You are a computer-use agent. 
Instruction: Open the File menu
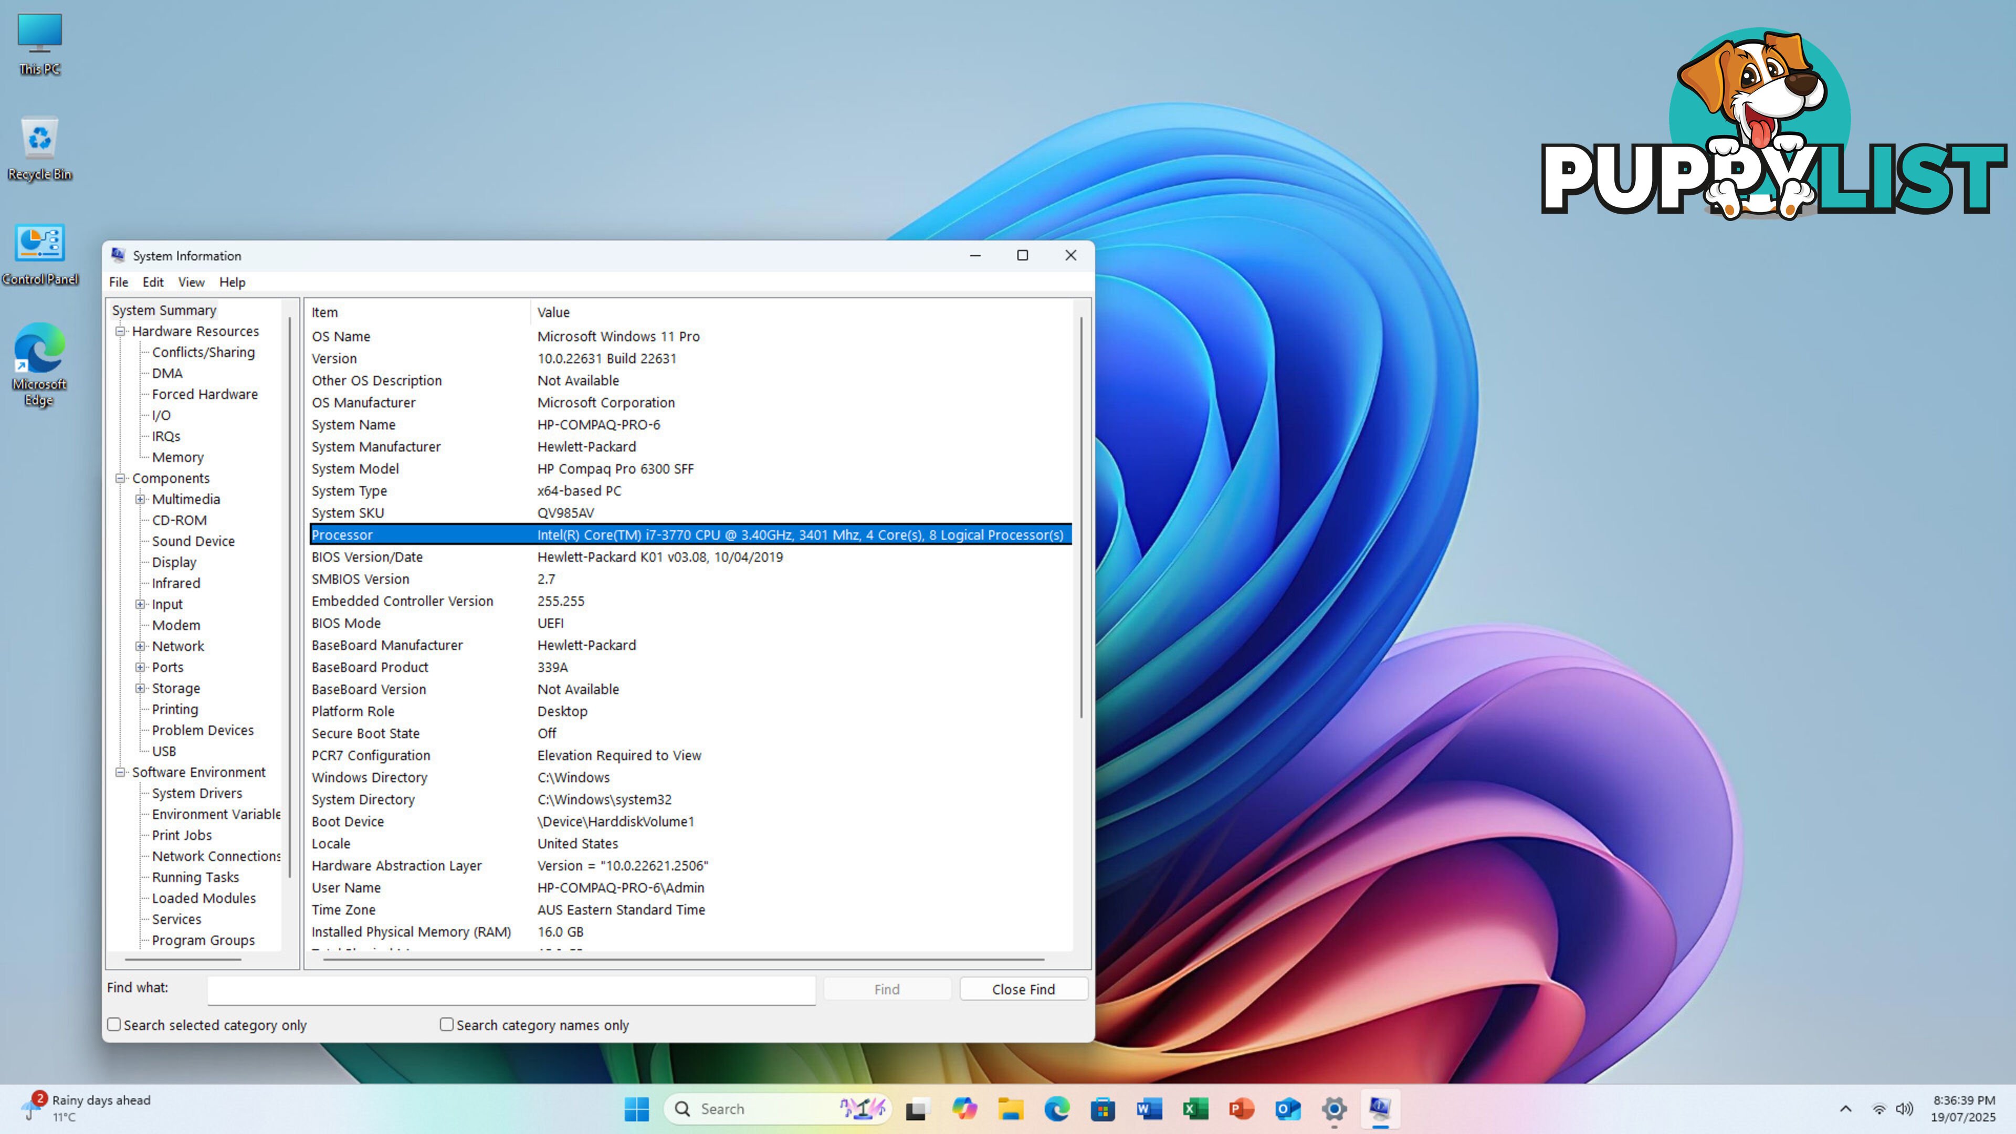pyautogui.click(x=119, y=282)
